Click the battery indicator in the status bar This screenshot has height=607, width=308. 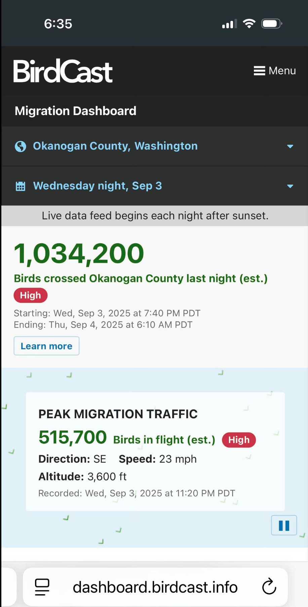(x=271, y=23)
